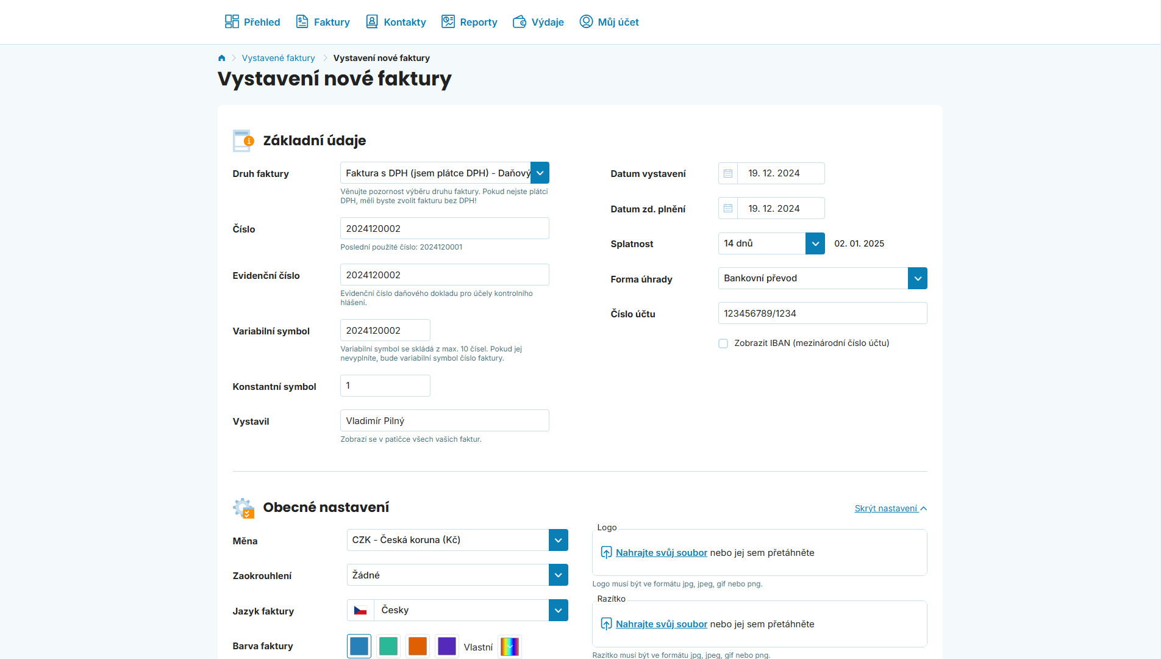Select orange invoice color swatch
The width and height of the screenshot is (1161, 659).
tap(418, 646)
